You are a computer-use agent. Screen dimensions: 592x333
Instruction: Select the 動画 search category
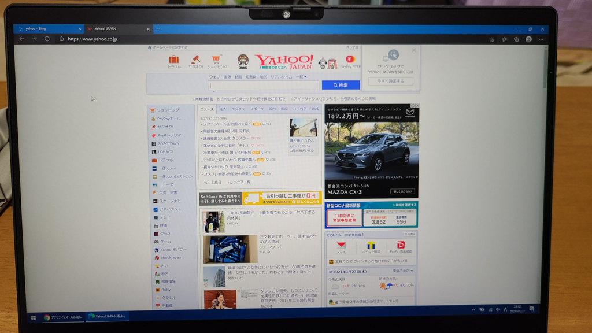(238, 77)
